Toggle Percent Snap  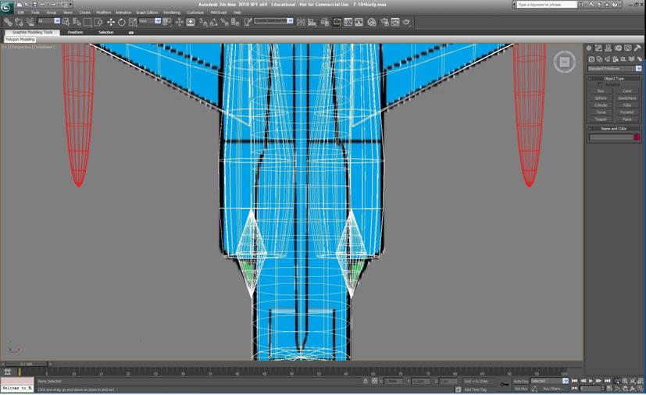pyautogui.click(x=224, y=22)
